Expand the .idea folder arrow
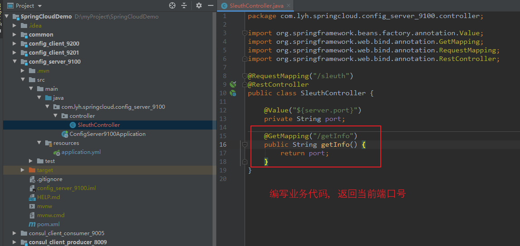Image resolution: width=520 pixels, height=246 pixels. pos(14,25)
